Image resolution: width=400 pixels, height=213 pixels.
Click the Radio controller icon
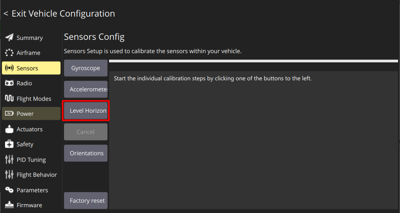click(x=9, y=83)
